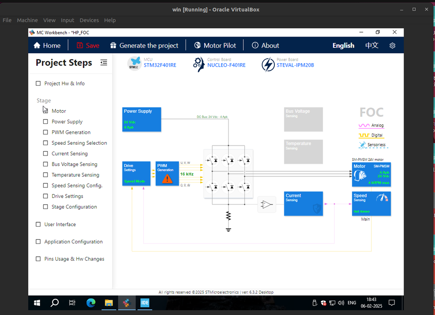Screen dimensions: 435x315
Task: Click the motor graphic in the Motor block
Action: pos(360,175)
